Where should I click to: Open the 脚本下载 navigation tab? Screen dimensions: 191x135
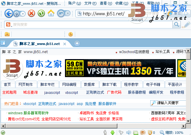[110, 84]
